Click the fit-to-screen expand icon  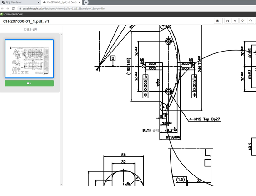pyautogui.click(x=228, y=21)
